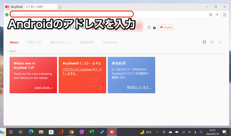Switch to large tile view
This screenshot has width=231, height=136.
pos(204,42)
